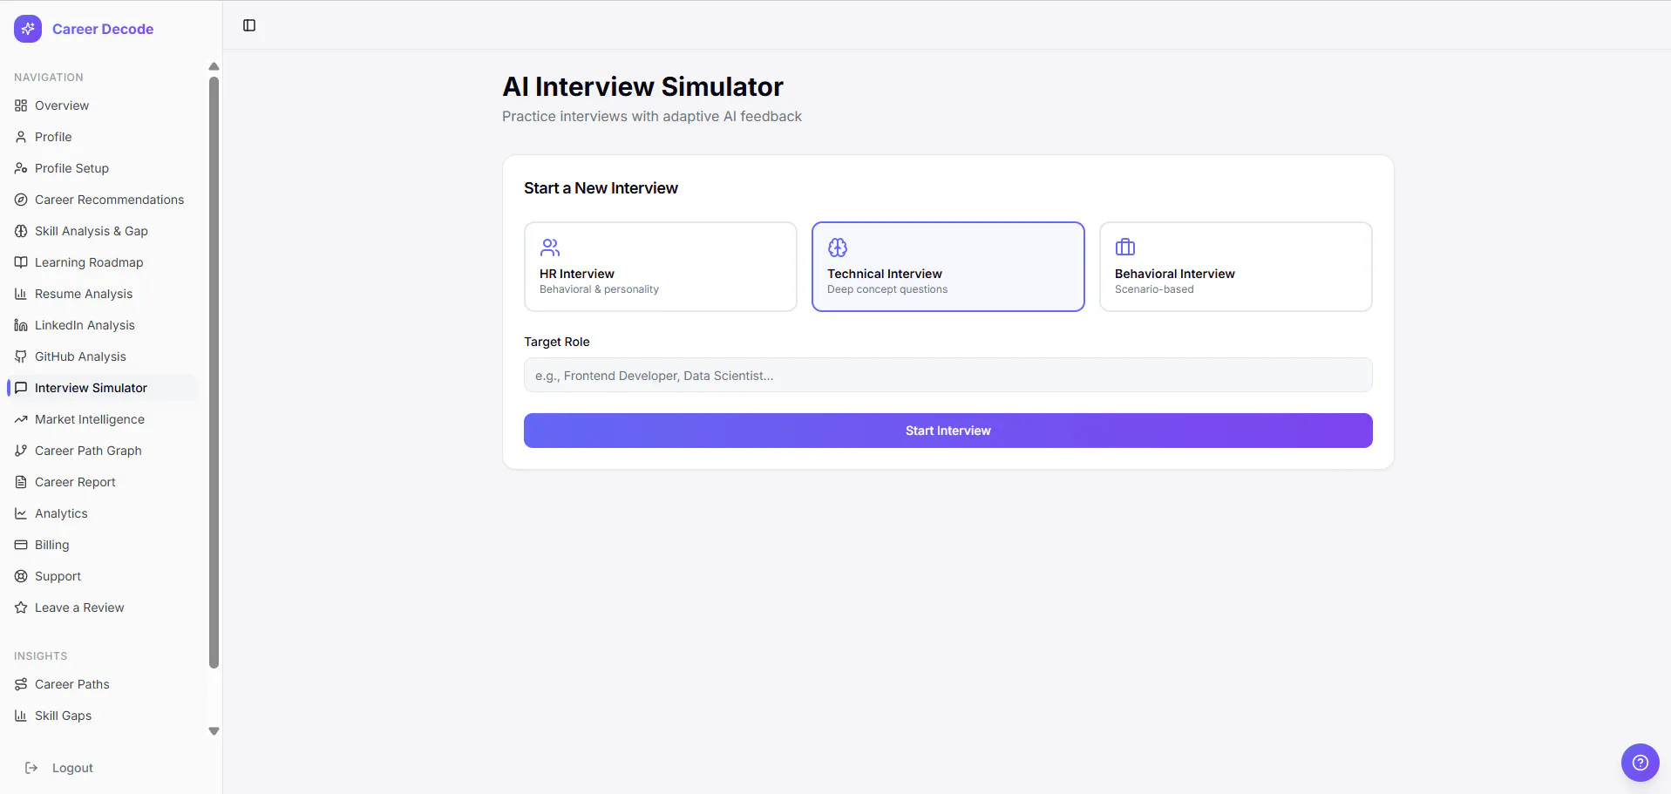The image size is (1671, 794).
Task: Open the Interview Simulator nav item
Action: pos(103,388)
